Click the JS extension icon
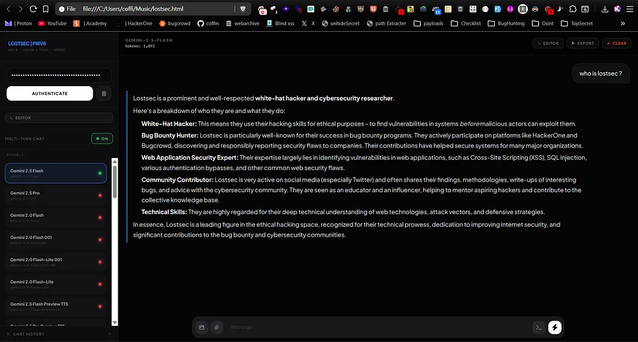Image resolution: width=638 pixels, height=342 pixels. click(x=411, y=9)
